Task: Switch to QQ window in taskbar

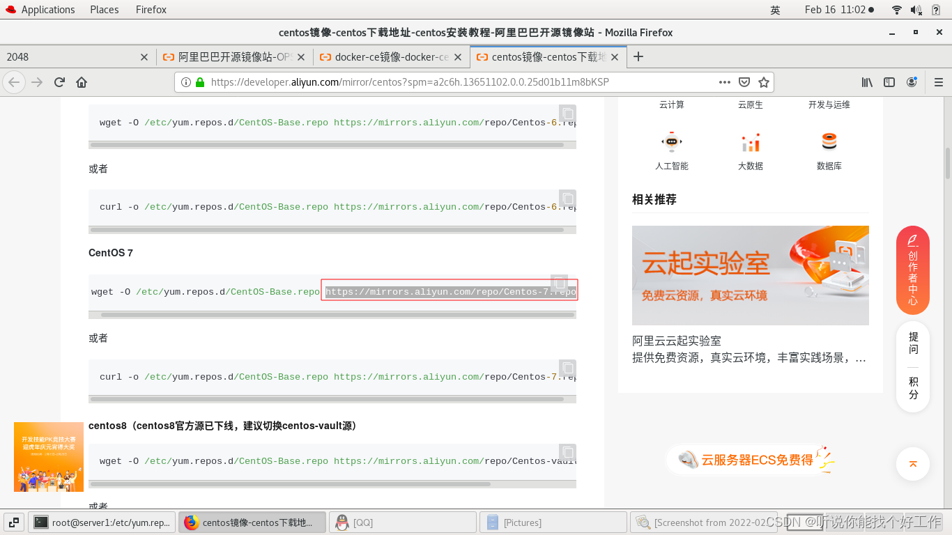Action: point(402,522)
